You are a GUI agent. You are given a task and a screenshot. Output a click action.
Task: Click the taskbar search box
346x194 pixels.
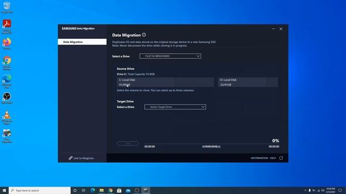[39, 190]
